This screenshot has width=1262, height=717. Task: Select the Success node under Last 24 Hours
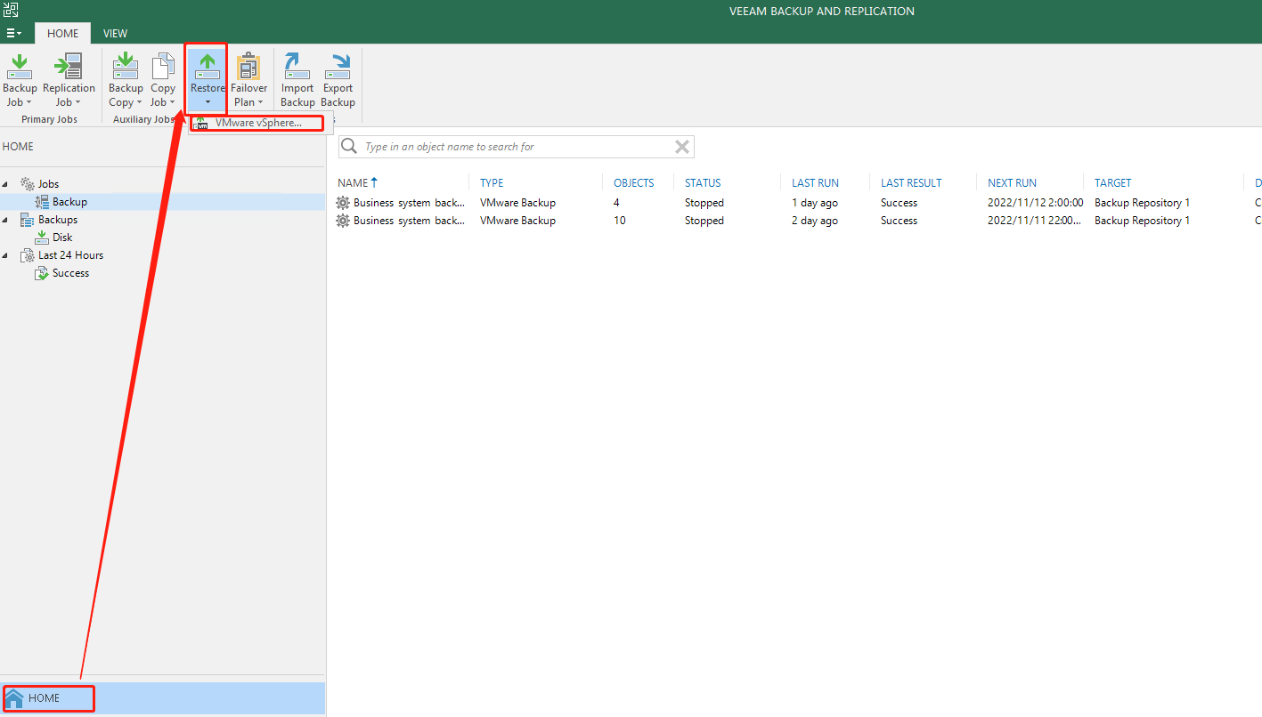click(69, 273)
